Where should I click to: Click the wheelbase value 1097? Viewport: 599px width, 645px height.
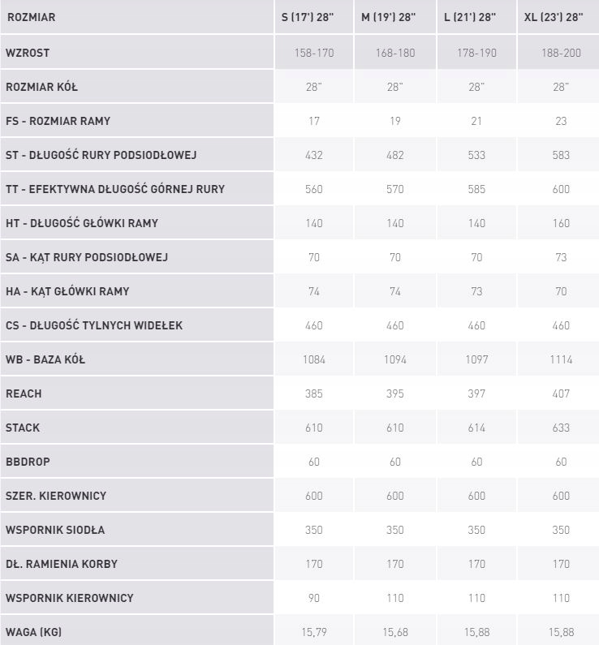click(476, 359)
